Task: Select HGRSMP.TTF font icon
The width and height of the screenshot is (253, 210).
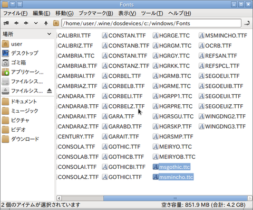Action: click(x=155, y=136)
